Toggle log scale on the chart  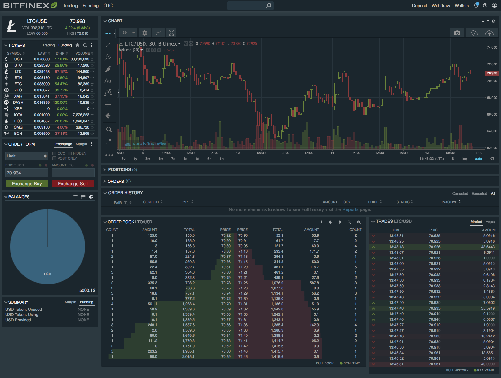[x=464, y=159]
